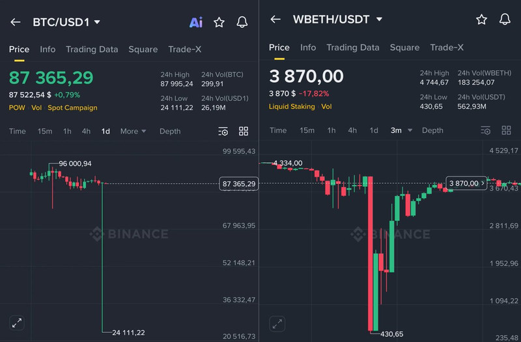Screen dimensions: 521x342
Task: Open the Spot Campaign tag link
Action: (x=72, y=107)
